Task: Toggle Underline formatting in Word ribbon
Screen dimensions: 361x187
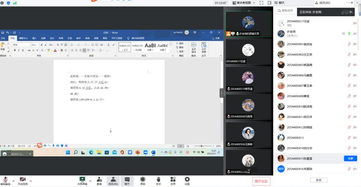Action: pyautogui.click(x=23, y=50)
